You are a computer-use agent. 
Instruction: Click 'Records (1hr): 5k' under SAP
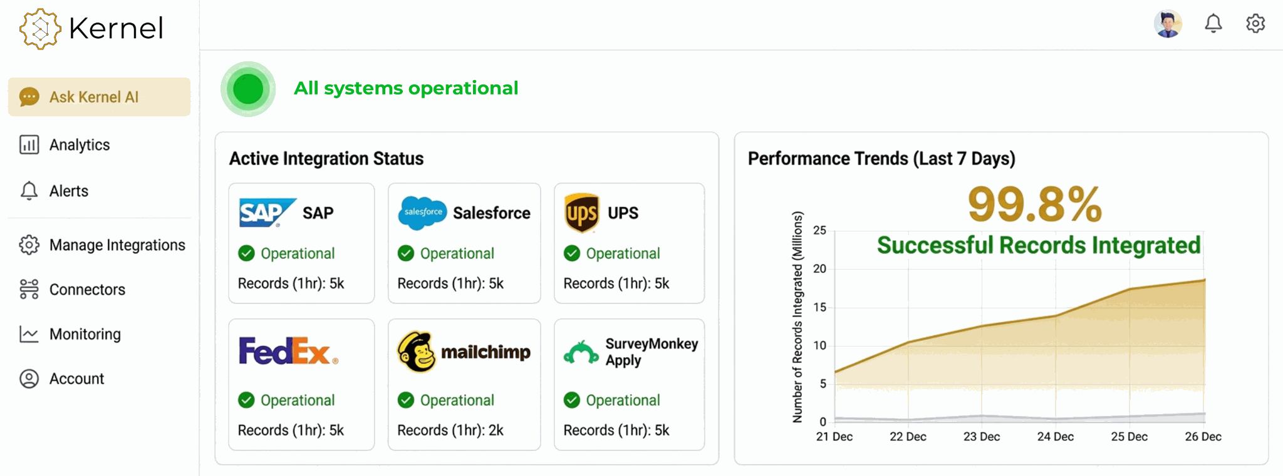(291, 283)
